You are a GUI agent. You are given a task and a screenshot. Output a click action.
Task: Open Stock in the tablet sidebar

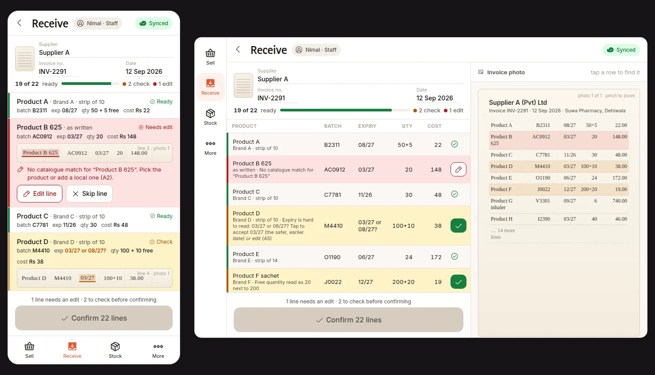click(x=210, y=117)
